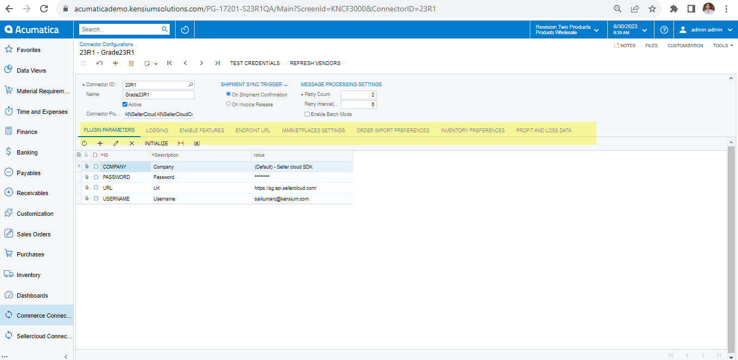Open the MARKETPLACES SETTINGS tab
Screen dimensions: 738x360
click(313, 130)
